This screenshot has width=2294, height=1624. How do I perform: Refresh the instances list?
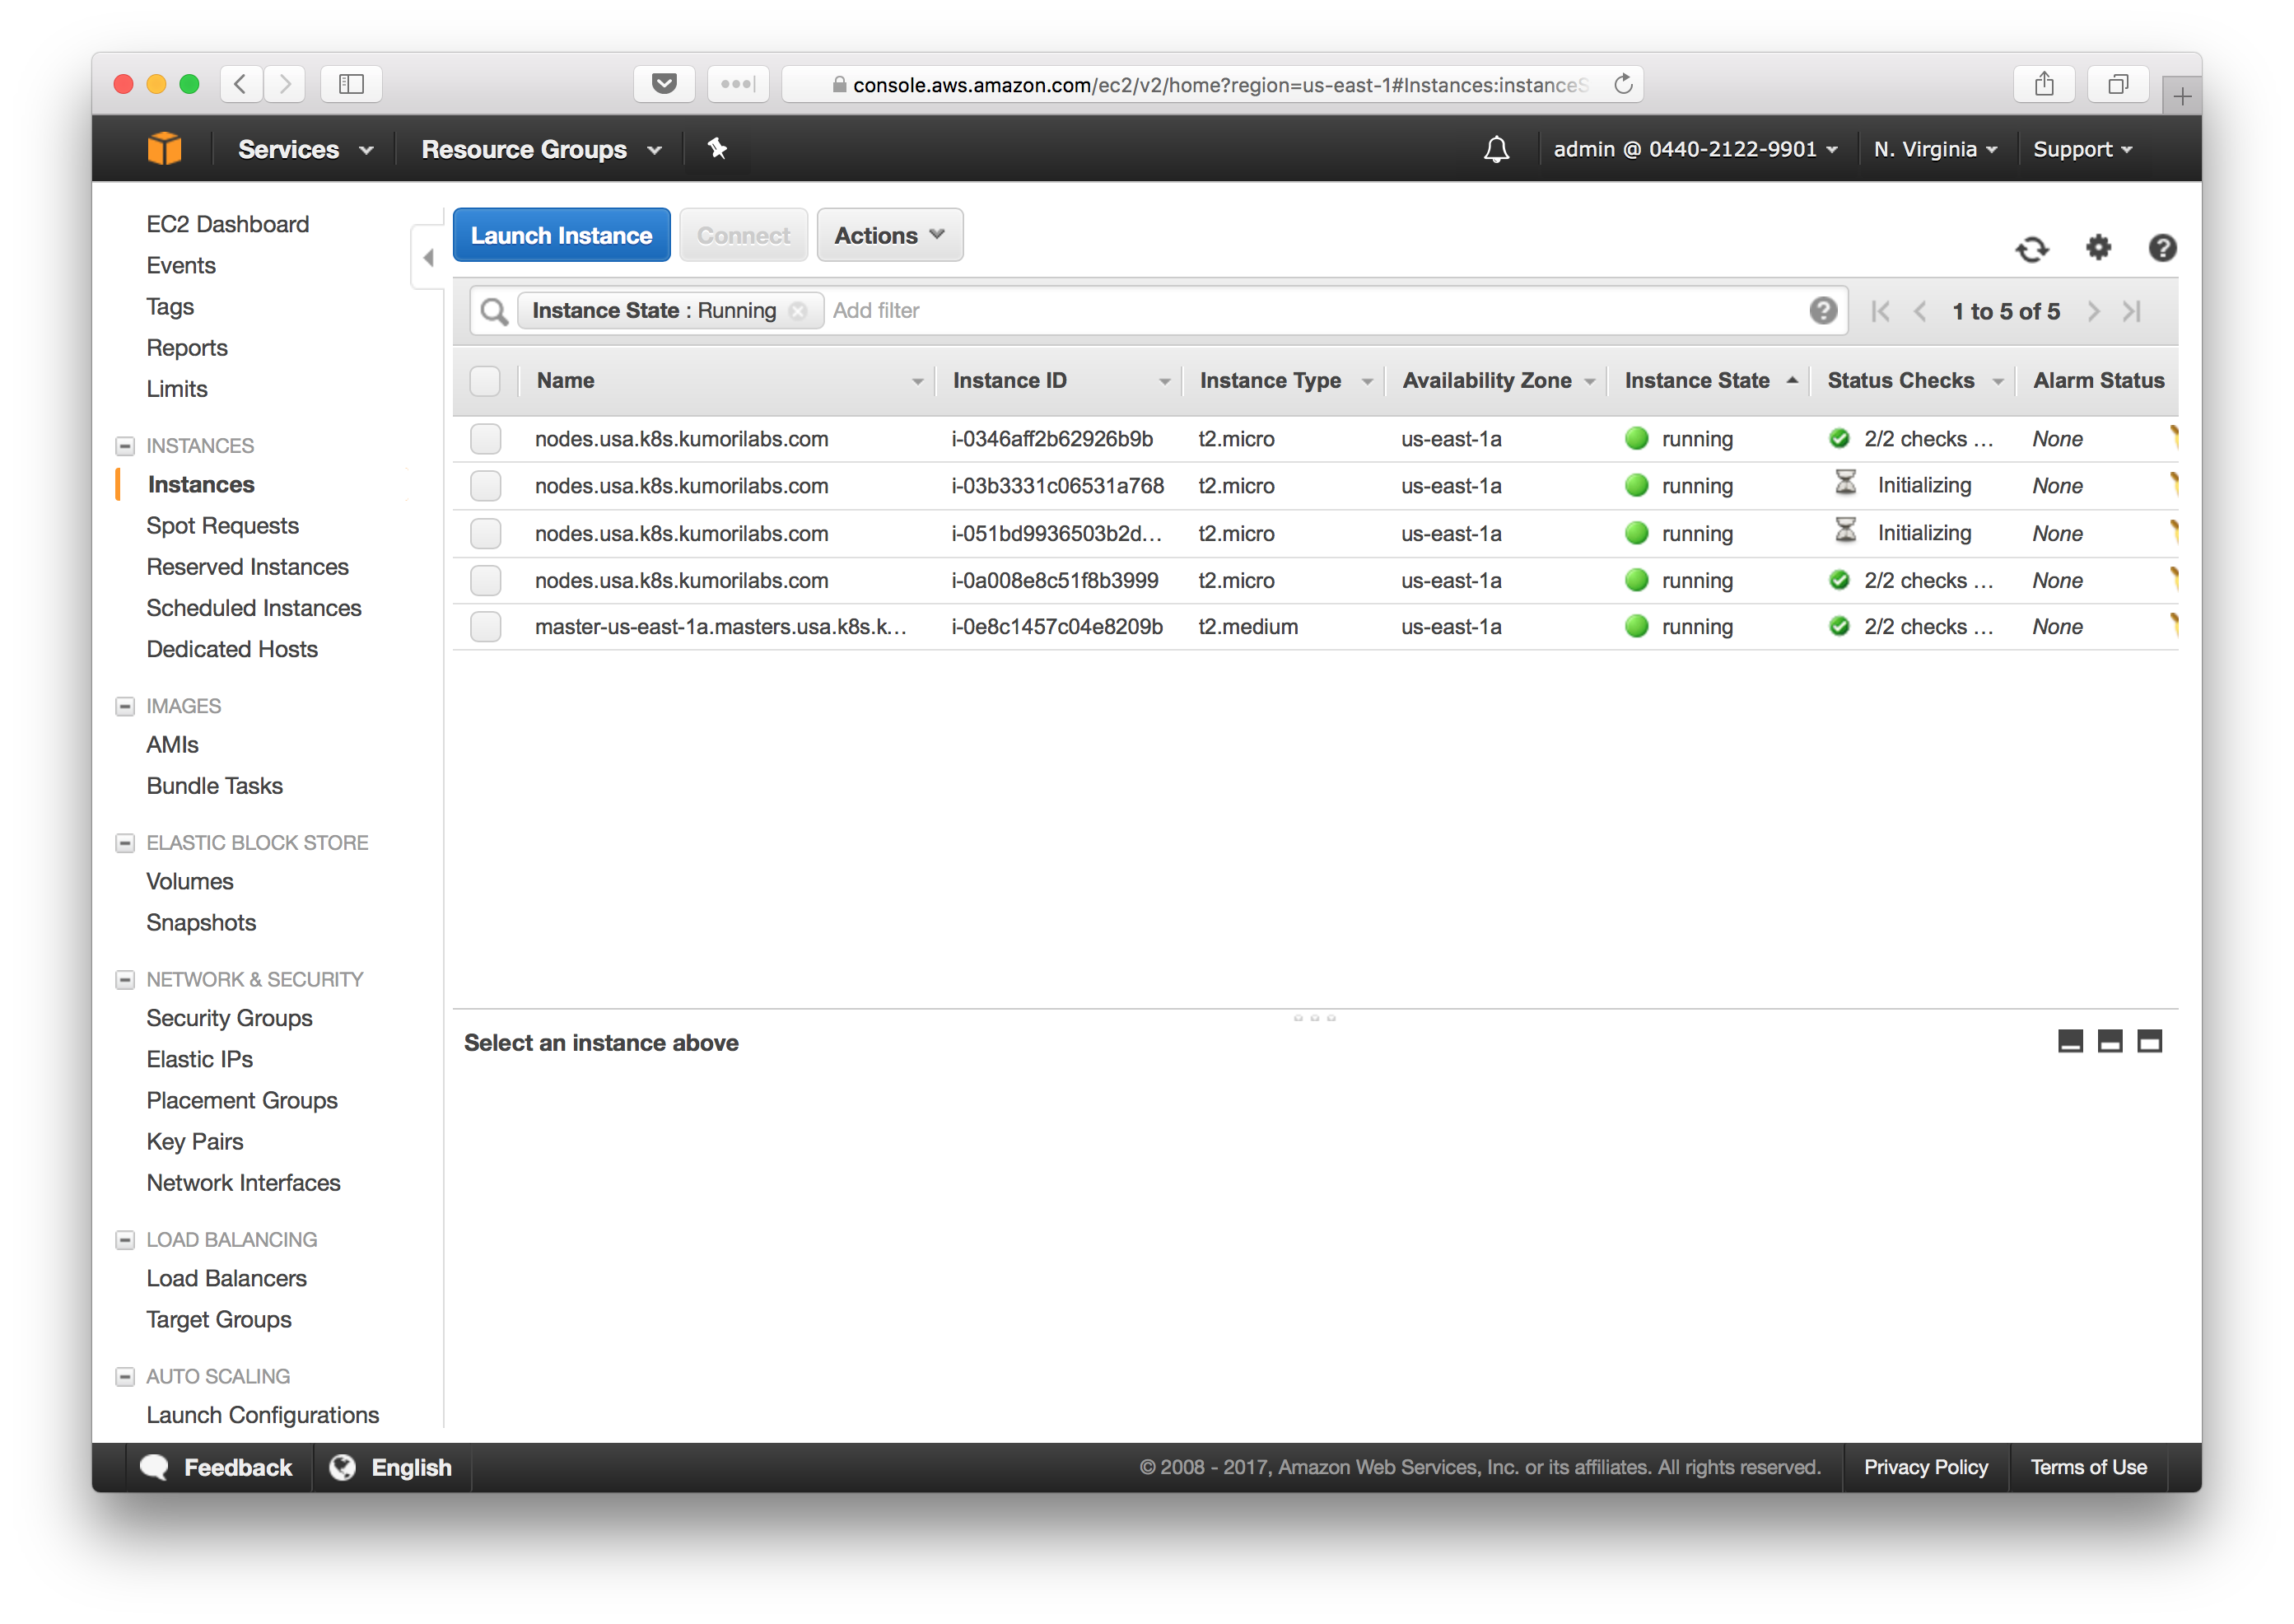coord(2031,248)
